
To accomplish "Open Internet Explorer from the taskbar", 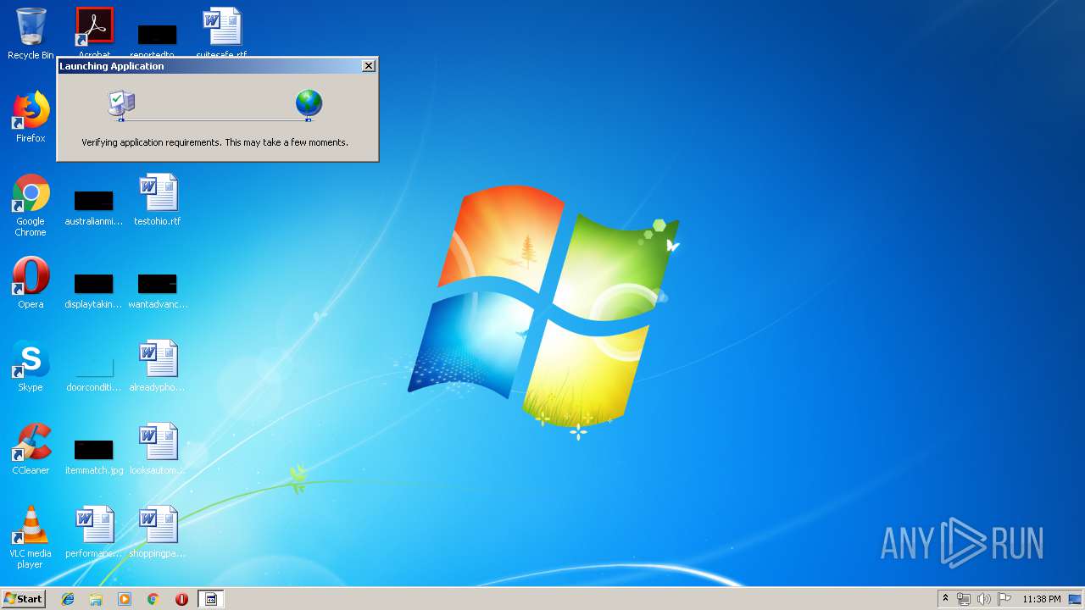I will coord(68,599).
